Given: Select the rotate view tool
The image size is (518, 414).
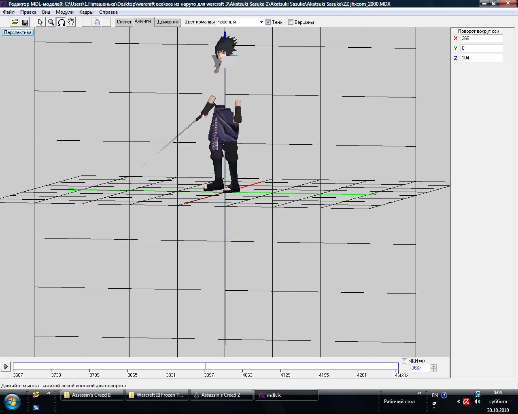Looking at the screenshot, I should [62, 22].
